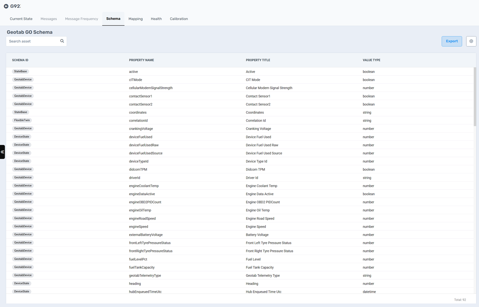Viewport: 479px width, 307px height.
Task: Click the engineOilTemp property name
Action: click(140, 210)
